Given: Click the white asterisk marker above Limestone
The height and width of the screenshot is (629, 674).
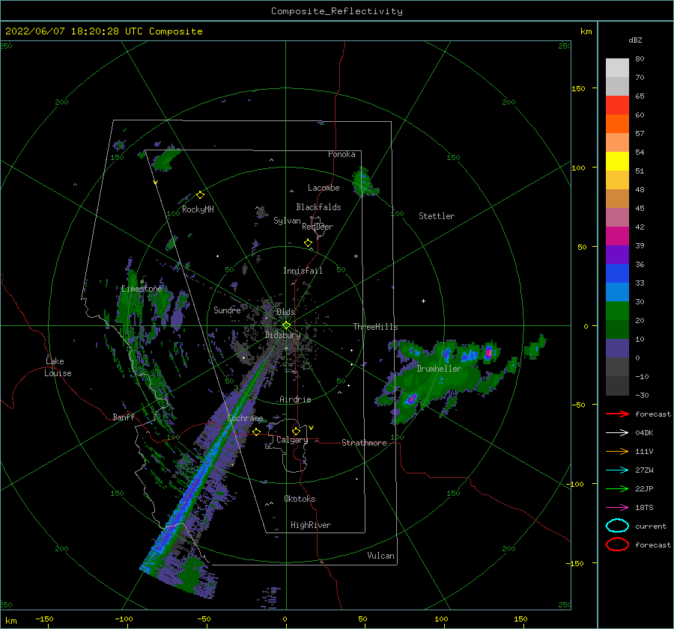Looking at the screenshot, I should coord(142,282).
